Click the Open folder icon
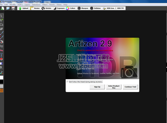 point(8,8)
